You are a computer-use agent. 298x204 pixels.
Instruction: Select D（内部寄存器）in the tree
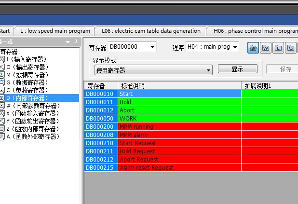27,98
